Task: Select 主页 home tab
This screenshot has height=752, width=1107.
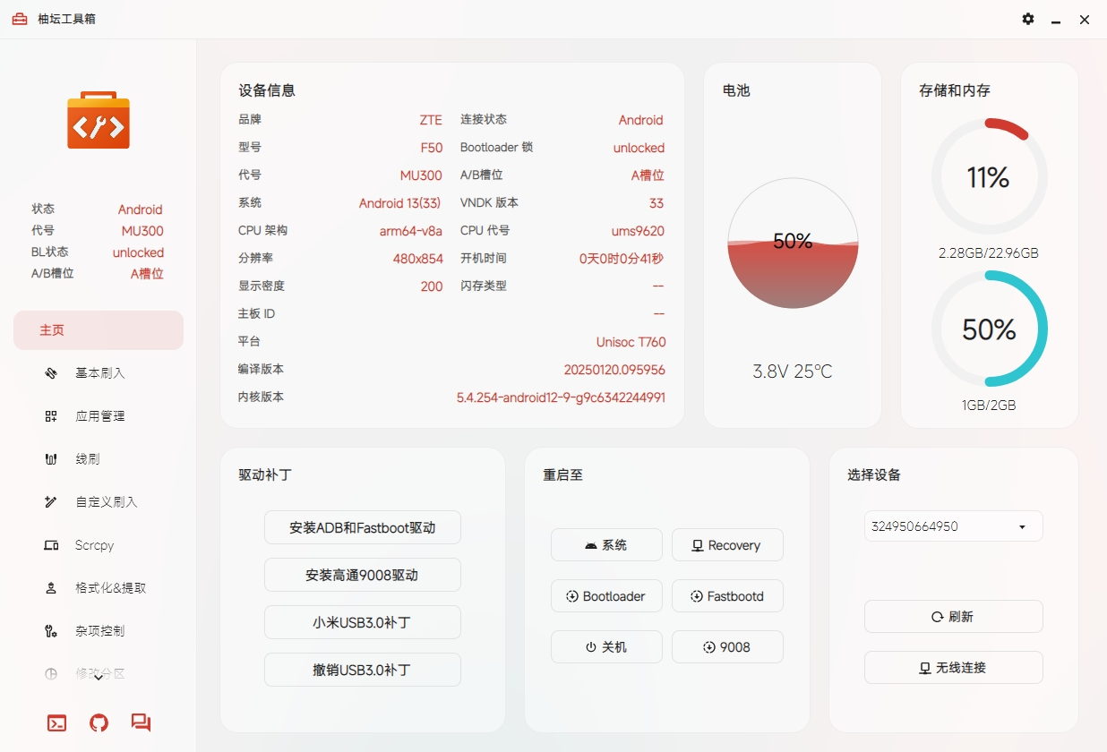Action: click(99, 330)
